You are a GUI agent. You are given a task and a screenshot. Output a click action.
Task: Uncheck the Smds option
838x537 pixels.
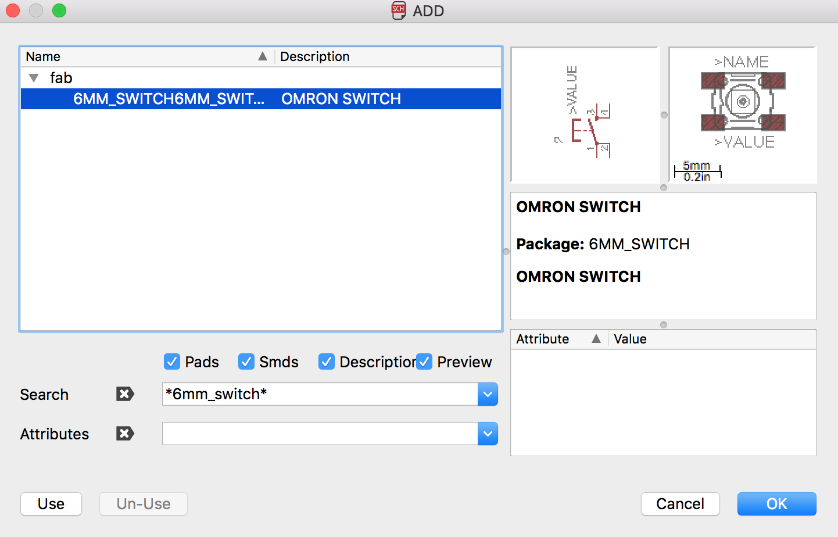[246, 361]
